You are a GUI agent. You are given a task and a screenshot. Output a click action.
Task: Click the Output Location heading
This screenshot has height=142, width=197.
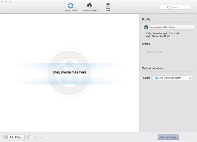[x=152, y=68]
